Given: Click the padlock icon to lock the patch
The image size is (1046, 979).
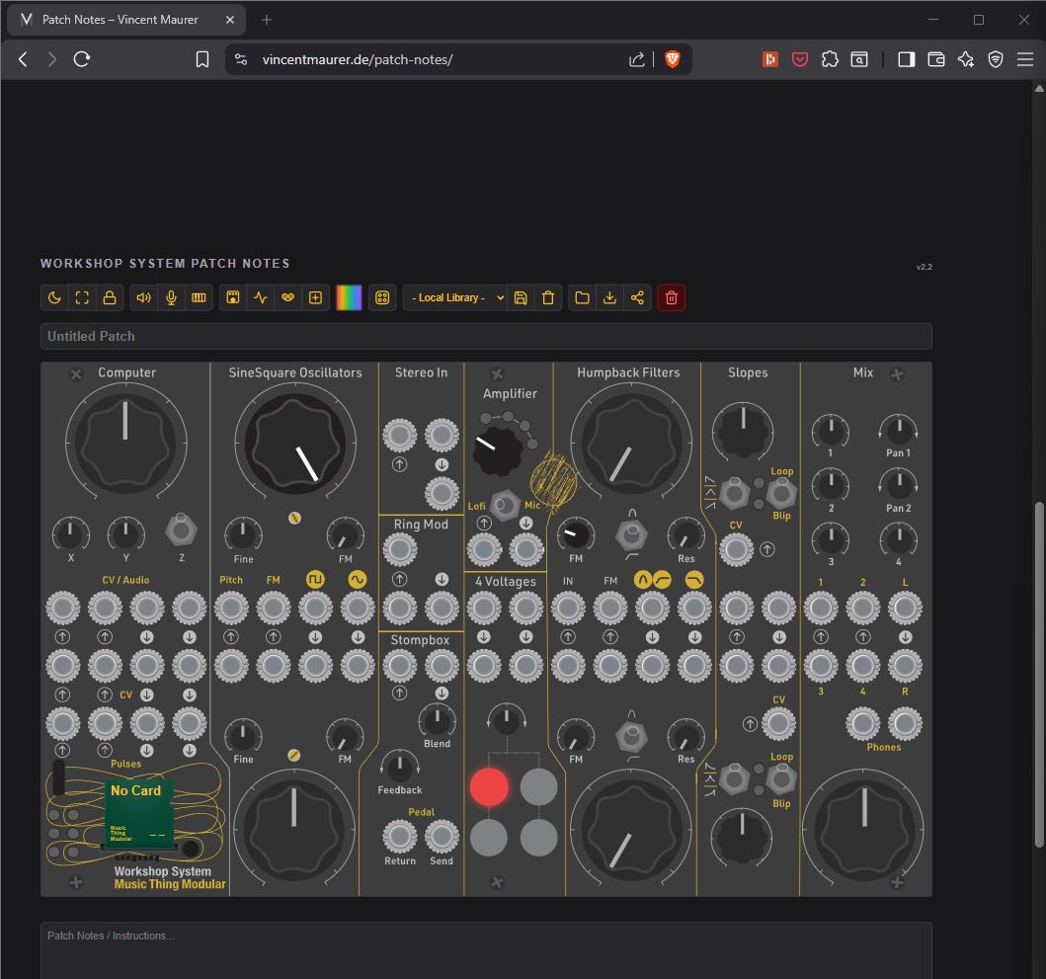Looking at the screenshot, I should tap(110, 297).
